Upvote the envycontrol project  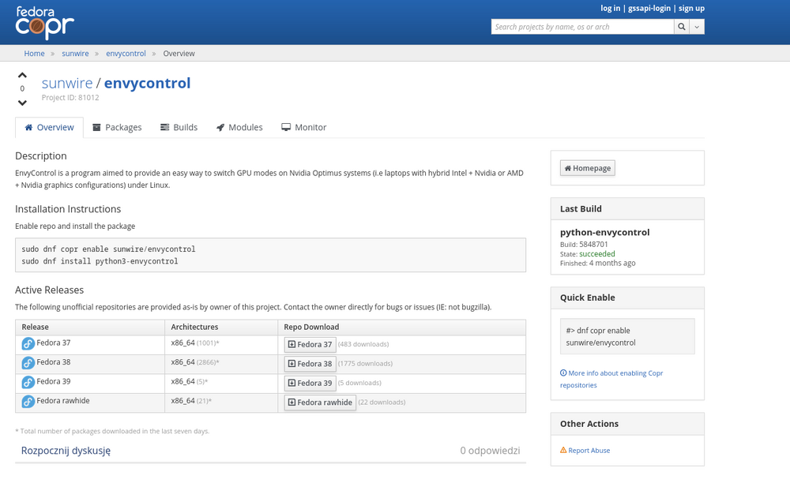(x=22, y=76)
